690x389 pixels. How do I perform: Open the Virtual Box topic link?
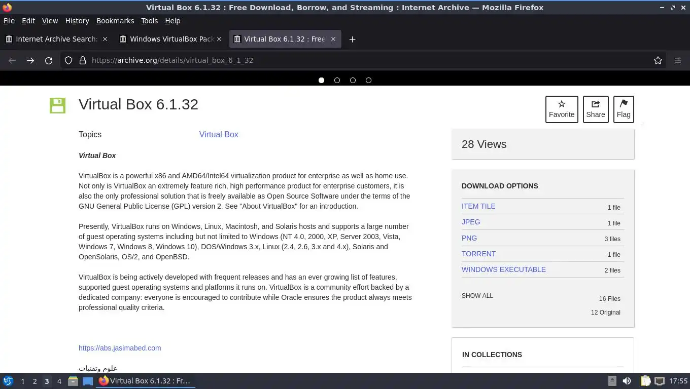click(219, 134)
